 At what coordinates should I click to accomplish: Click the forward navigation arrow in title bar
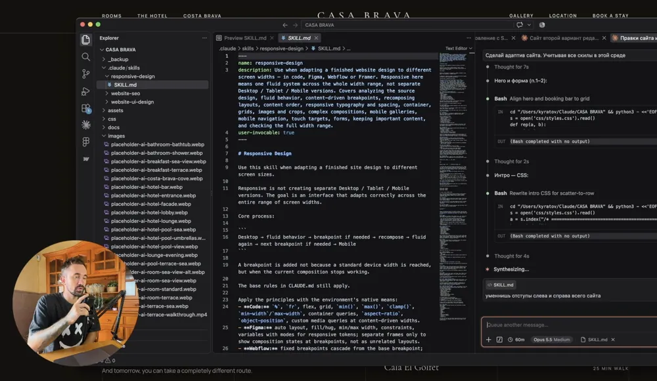pos(295,25)
